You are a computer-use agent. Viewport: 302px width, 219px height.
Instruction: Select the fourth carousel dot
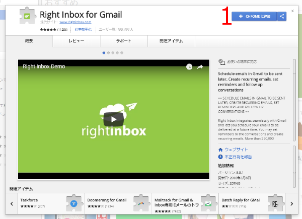pyautogui.click(x=117, y=53)
